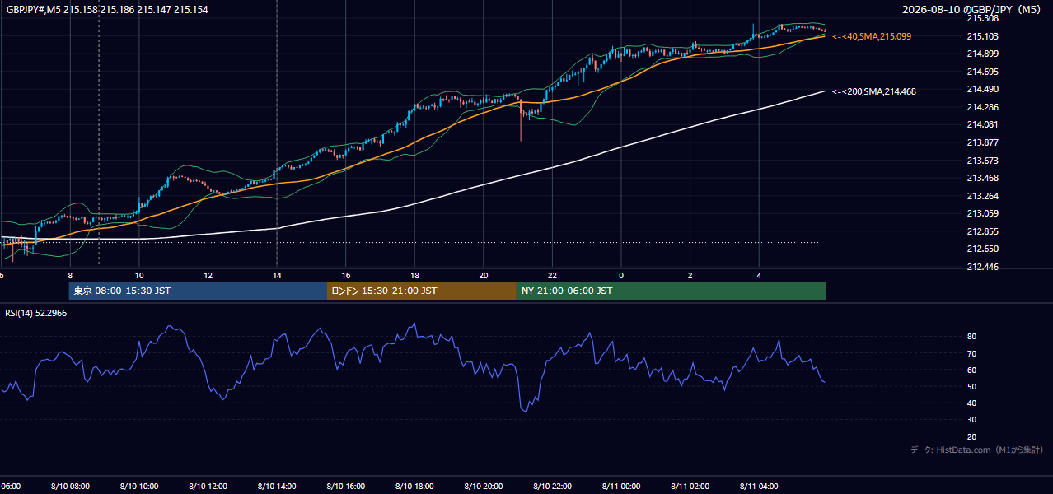Click hour marker 14 under price chart
Image resolution: width=1053 pixels, height=494 pixels.
click(277, 276)
